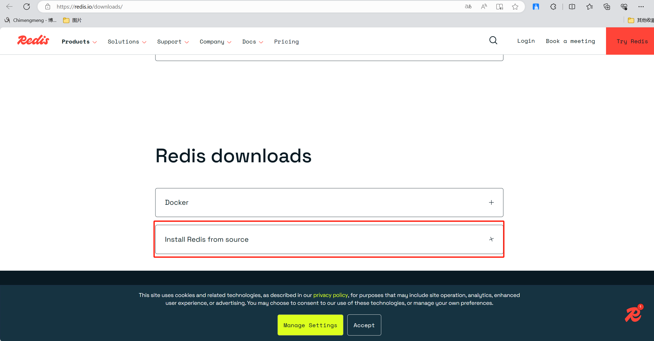Open the privacy policy link
Image resolution: width=654 pixels, height=341 pixels.
[330, 295]
